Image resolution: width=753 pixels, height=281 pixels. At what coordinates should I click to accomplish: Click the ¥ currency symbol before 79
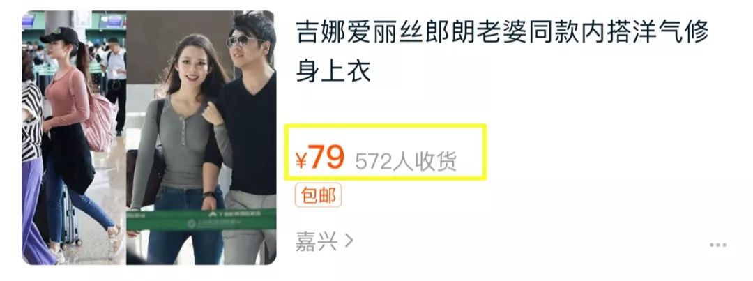tap(301, 161)
